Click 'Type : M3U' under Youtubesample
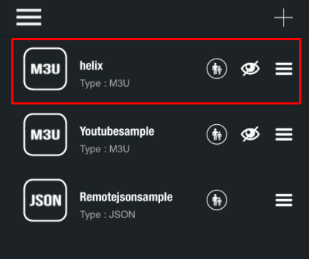This screenshot has width=309, height=259. pyautogui.click(x=104, y=149)
